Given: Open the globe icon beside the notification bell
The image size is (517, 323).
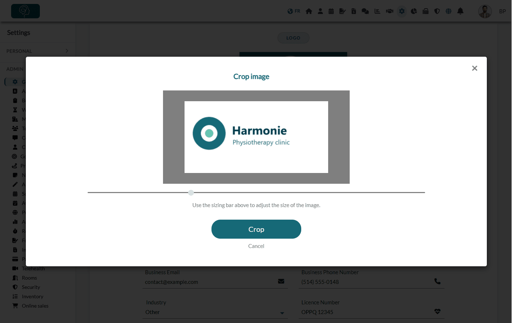Looking at the screenshot, I should [x=448, y=11].
